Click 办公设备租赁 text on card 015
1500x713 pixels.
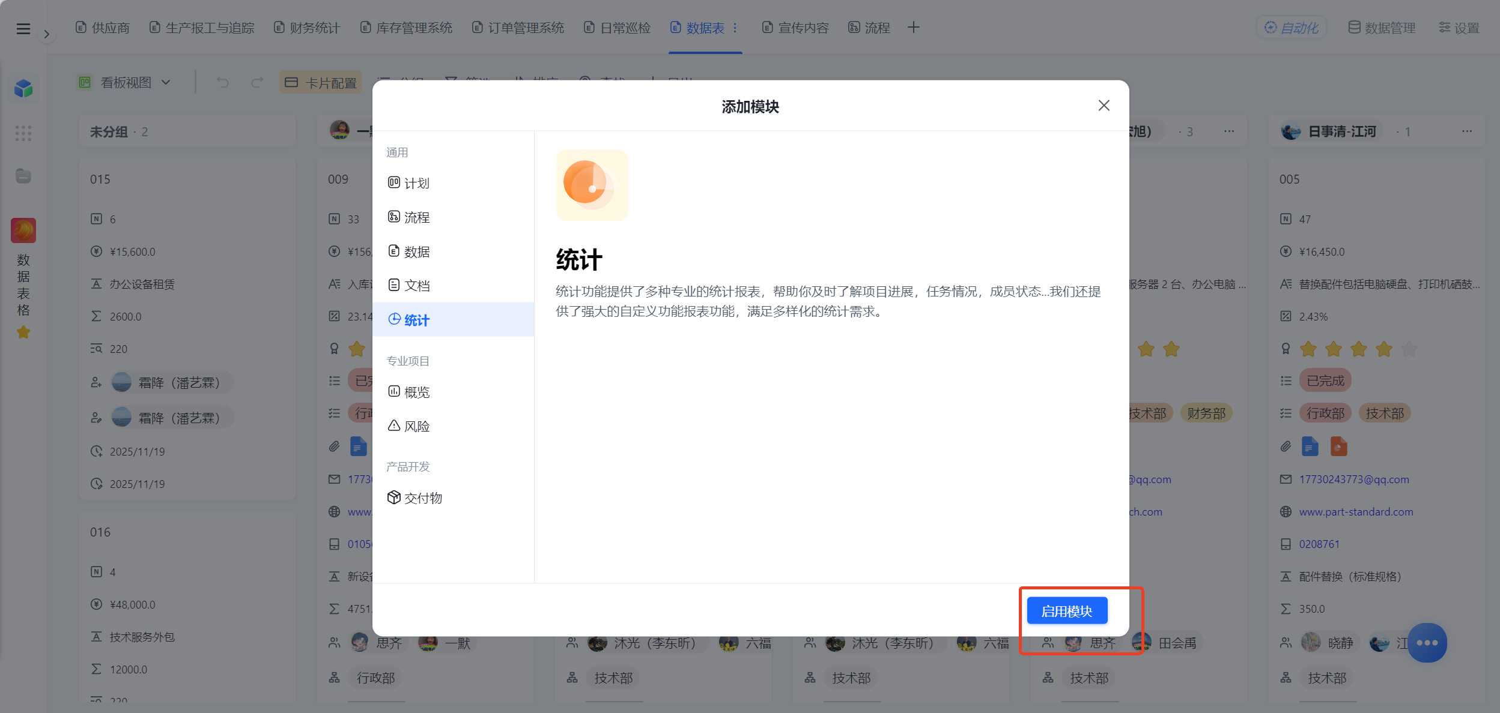click(142, 284)
